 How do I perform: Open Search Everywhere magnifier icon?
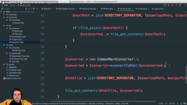point(185,5)
